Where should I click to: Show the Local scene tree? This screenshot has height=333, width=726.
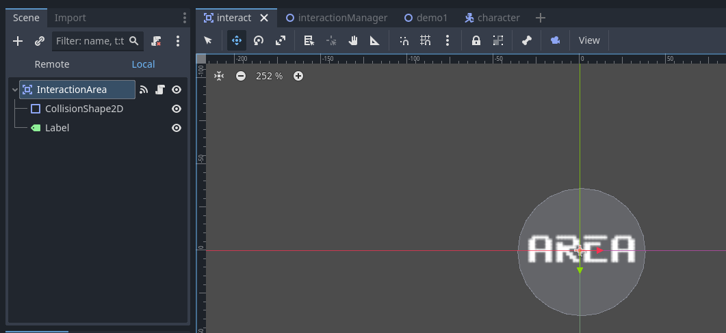(x=143, y=64)
